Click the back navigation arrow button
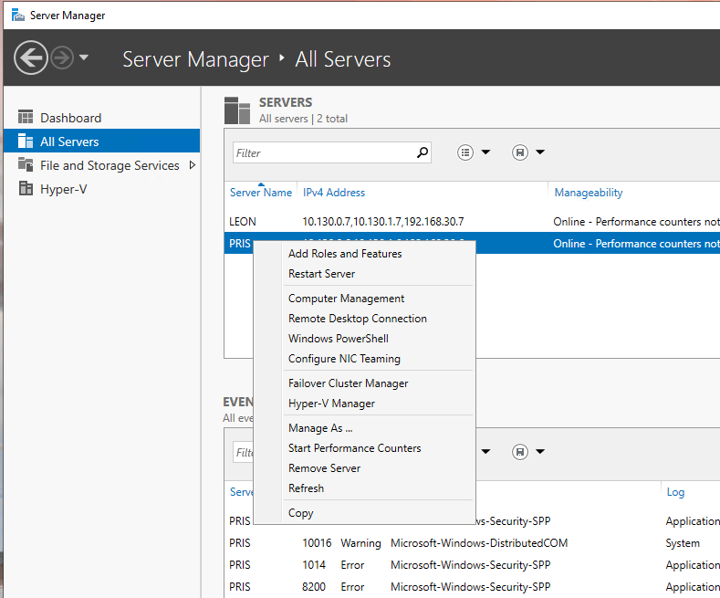Image resolution: width=720 pixels, height=598 pixels. (x=30, y=58)
